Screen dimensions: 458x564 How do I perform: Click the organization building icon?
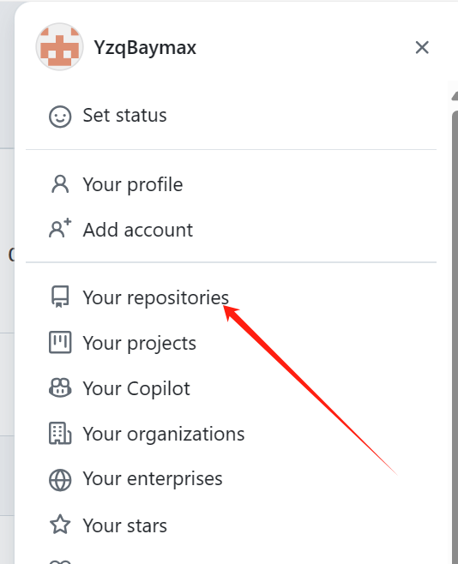(x=60, y=433)
